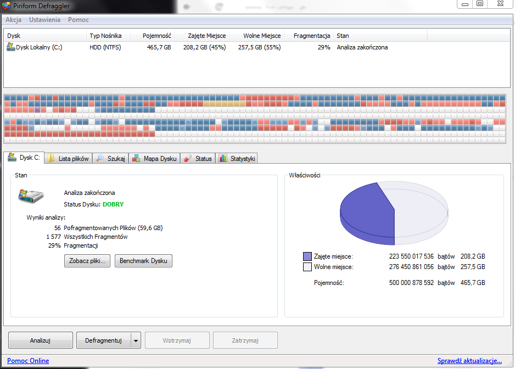Open the Pomoc menu
The width and height of the screenshot is (515, 369).
(x=79, y=20)
